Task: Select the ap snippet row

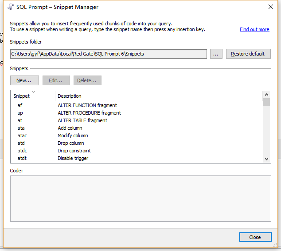Action: pyautogui.click(x=137, y=113)
